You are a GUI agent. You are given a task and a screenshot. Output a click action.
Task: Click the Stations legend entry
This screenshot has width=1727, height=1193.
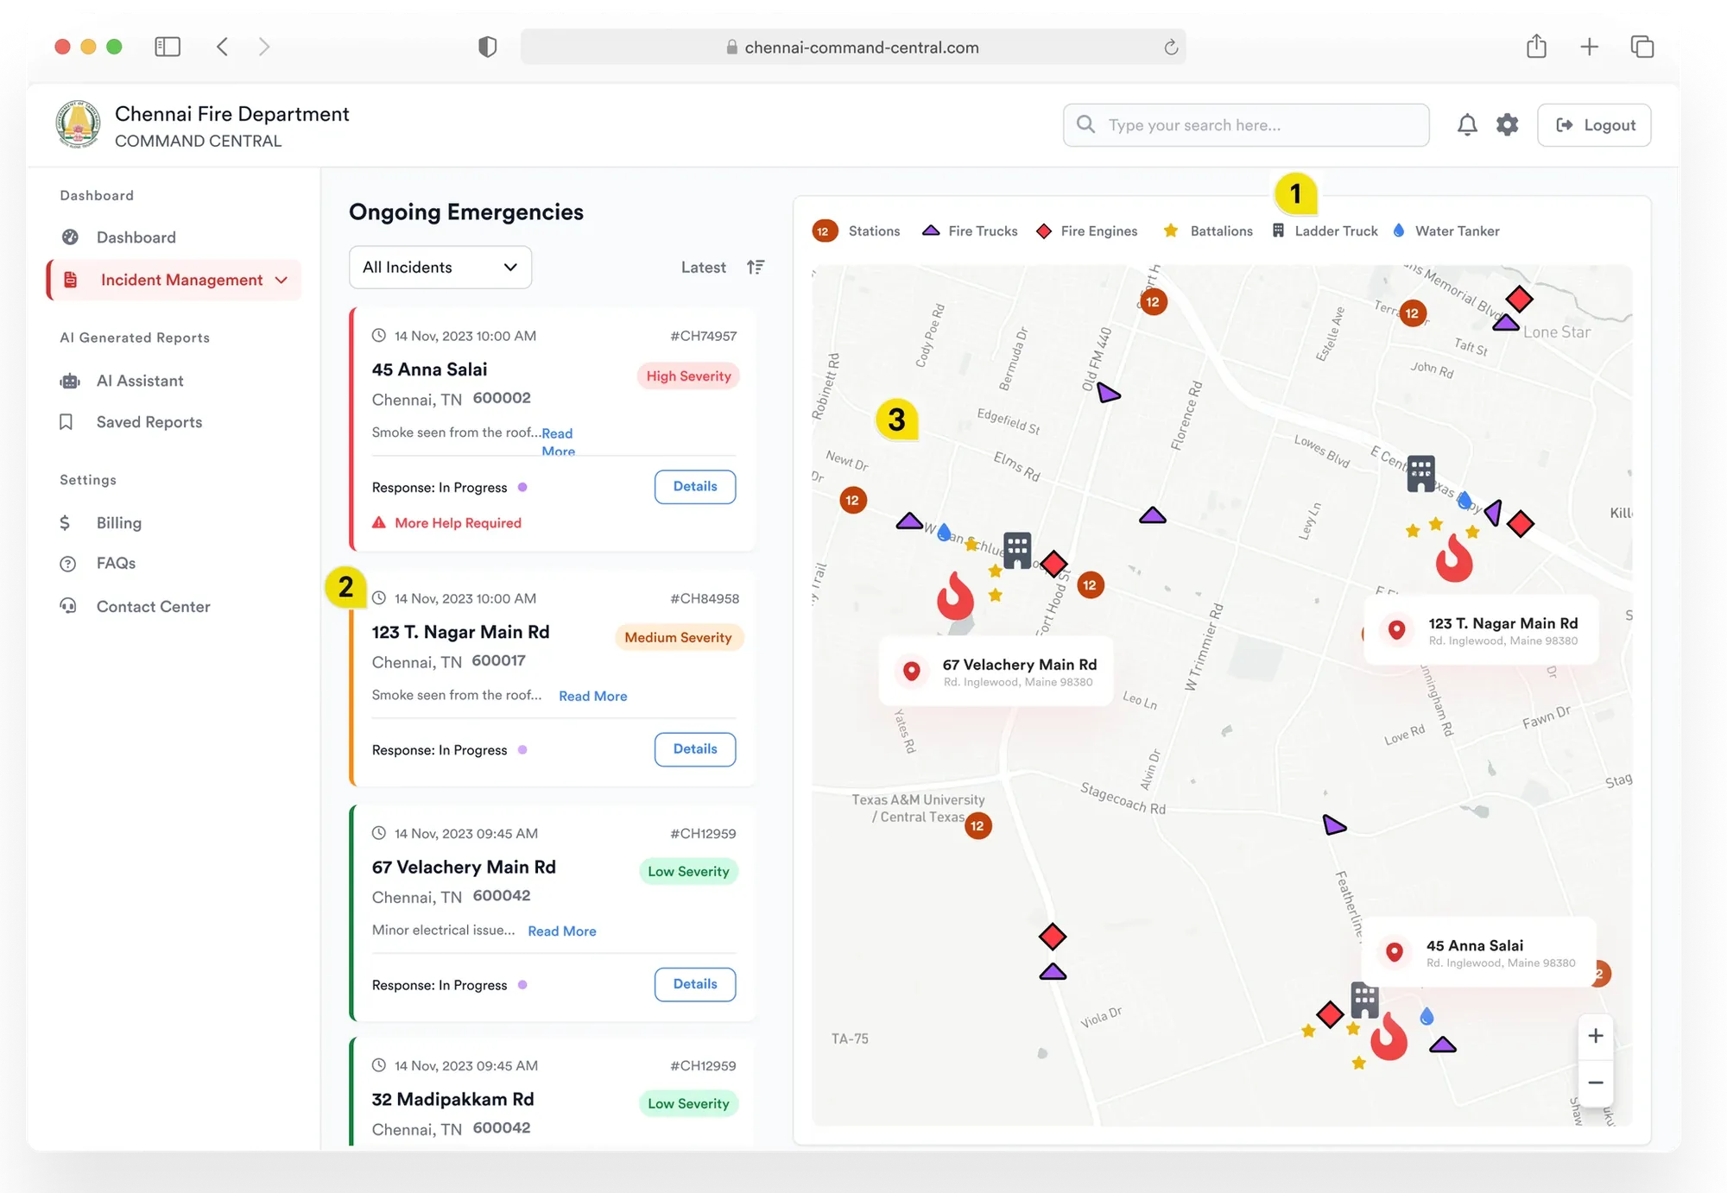[857, 231]
